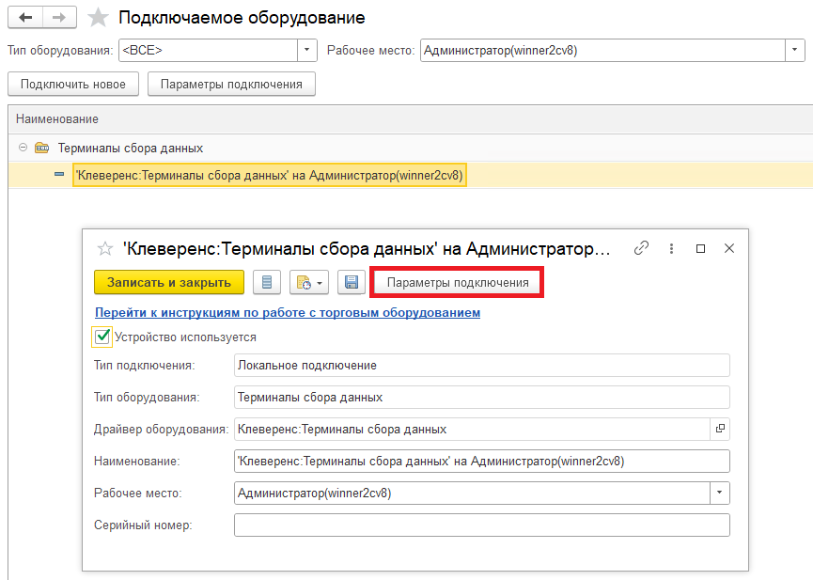Click Параметры подключения button in main toolbar
The height and width of the screenshot is (580, 813).
pos(231,84)
